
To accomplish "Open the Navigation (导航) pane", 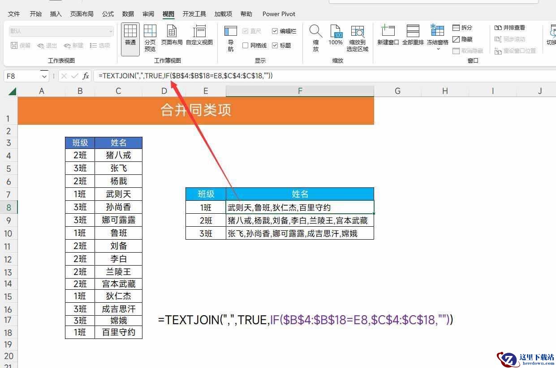I will [231, 39].
